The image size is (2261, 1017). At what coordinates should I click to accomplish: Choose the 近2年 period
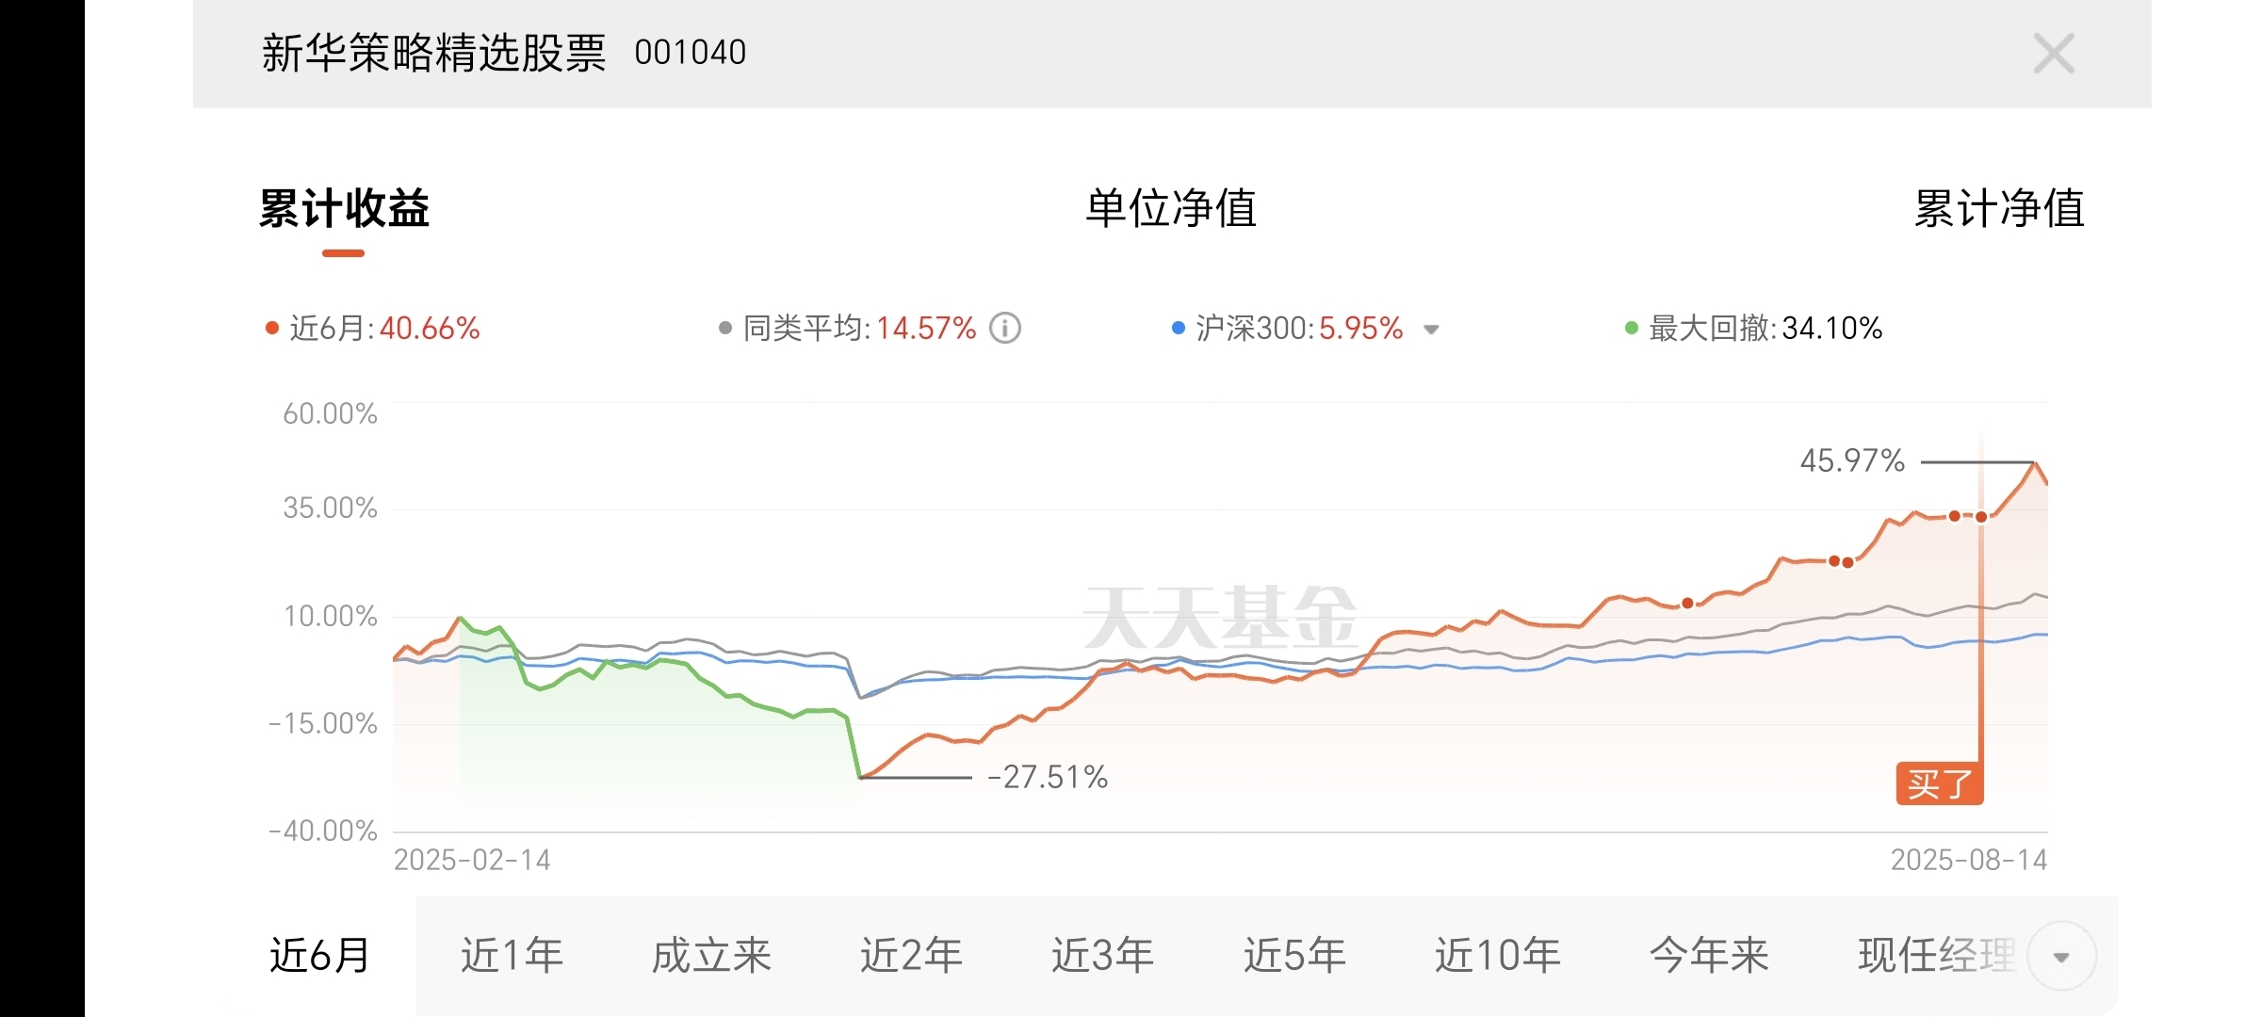pos(911,956)
